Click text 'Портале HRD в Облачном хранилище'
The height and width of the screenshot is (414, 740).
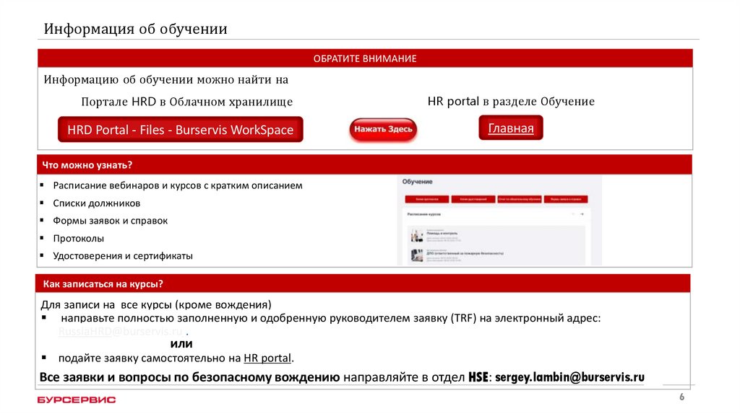(x=187, y=102)
